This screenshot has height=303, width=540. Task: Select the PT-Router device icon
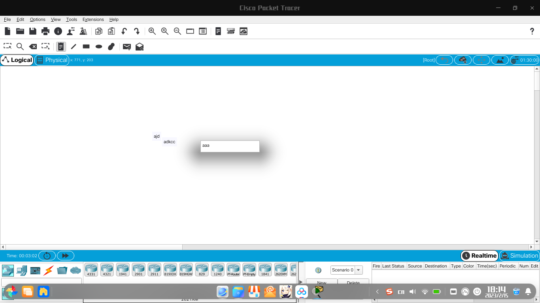(x=233, y=269)
